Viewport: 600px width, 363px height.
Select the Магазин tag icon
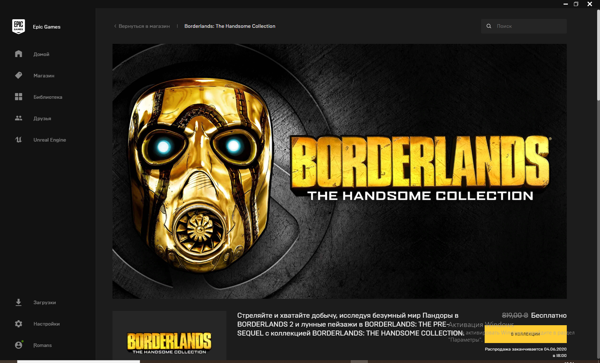point(19,75)
